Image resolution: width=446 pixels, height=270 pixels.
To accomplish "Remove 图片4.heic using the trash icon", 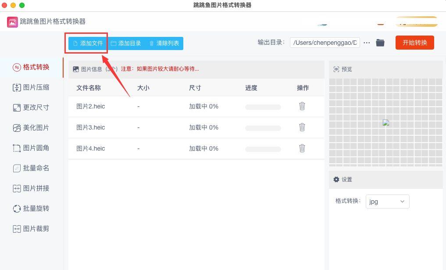I will click(302, 148).
